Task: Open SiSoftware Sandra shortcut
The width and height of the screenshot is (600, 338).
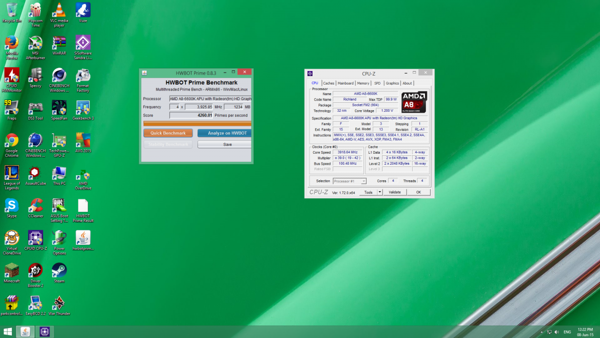Action: coord(83,48)
